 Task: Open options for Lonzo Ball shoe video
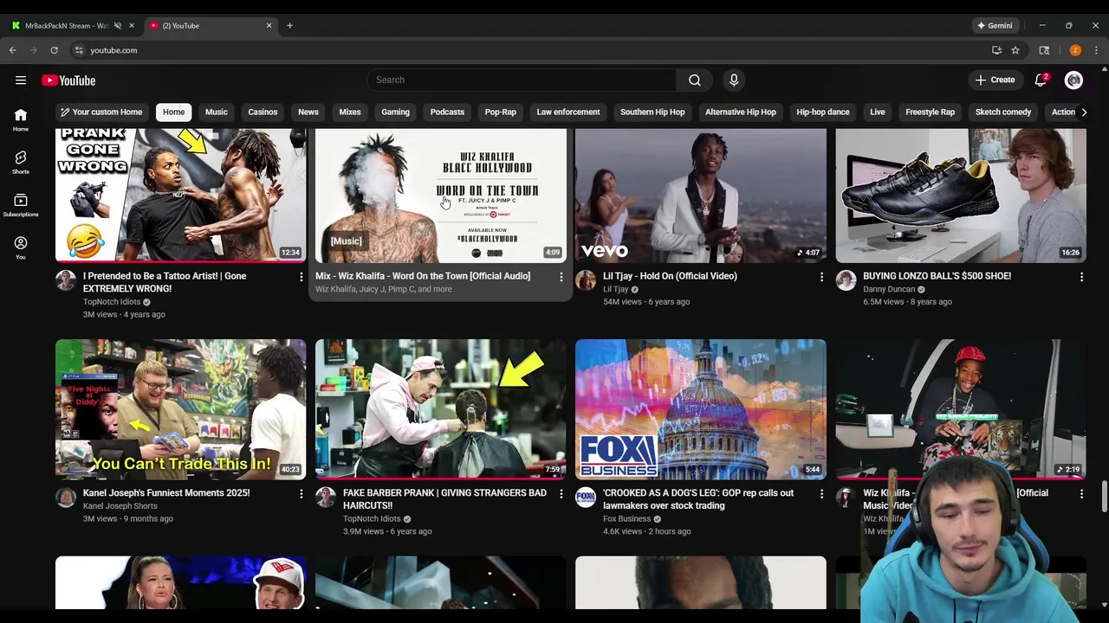click(1081, 277)
